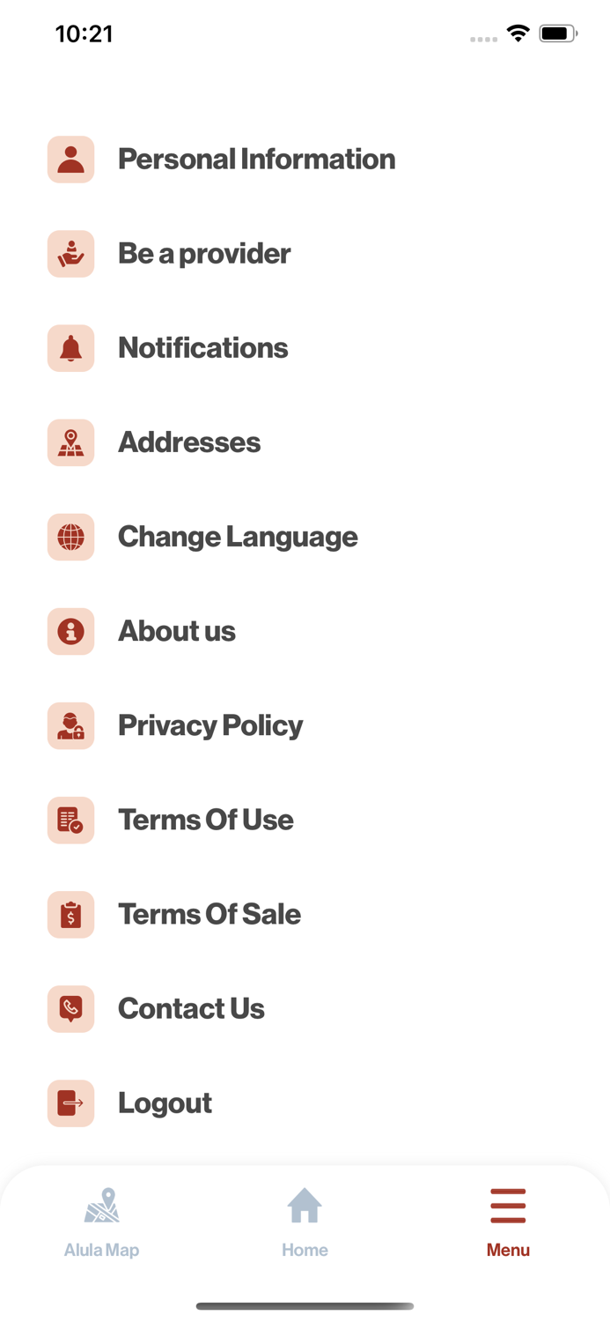Tap the Logout door icon
The width and height of the screenshot is (610, 1322).
point(70,1103)
